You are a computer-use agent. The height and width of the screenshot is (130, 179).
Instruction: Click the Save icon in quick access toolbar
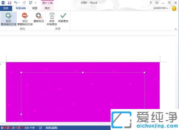pos(9,3)
